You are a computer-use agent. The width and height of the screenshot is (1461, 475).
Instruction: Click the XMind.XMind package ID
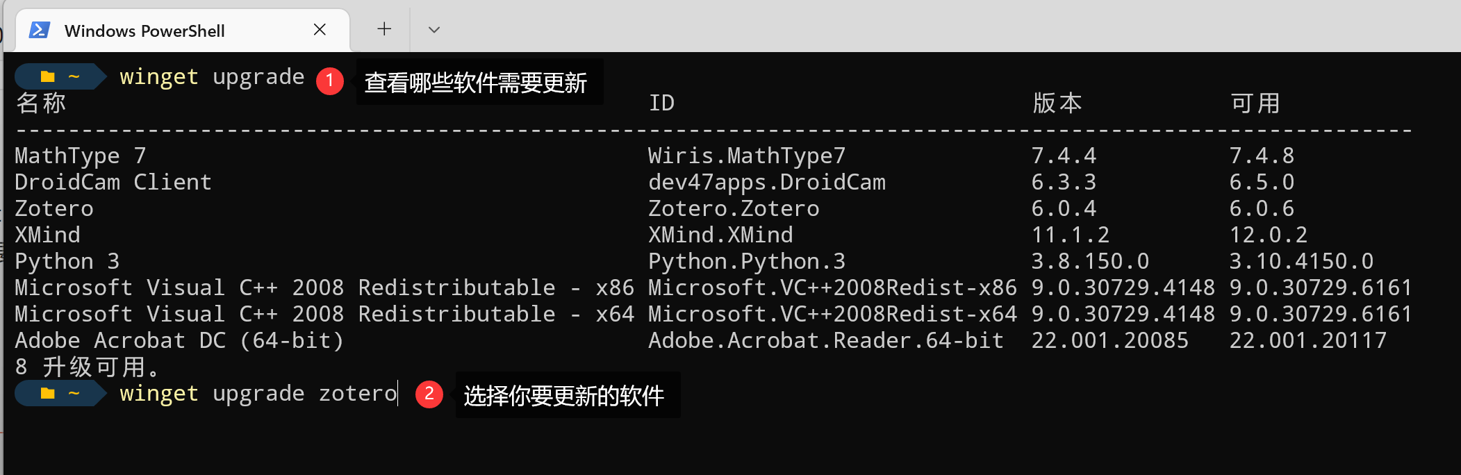(x=720, y=235)
